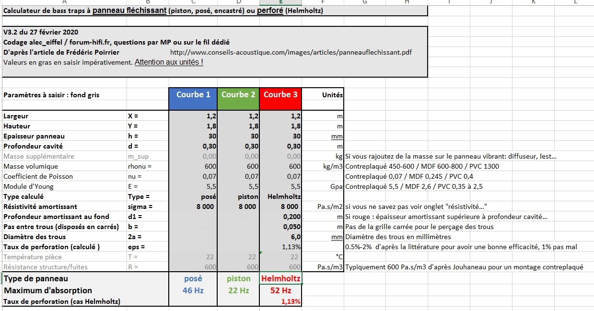Viewport: 594px width, 311px height.
Task: Select the '22 Hz' result cell
Action: tap(238, 290)
